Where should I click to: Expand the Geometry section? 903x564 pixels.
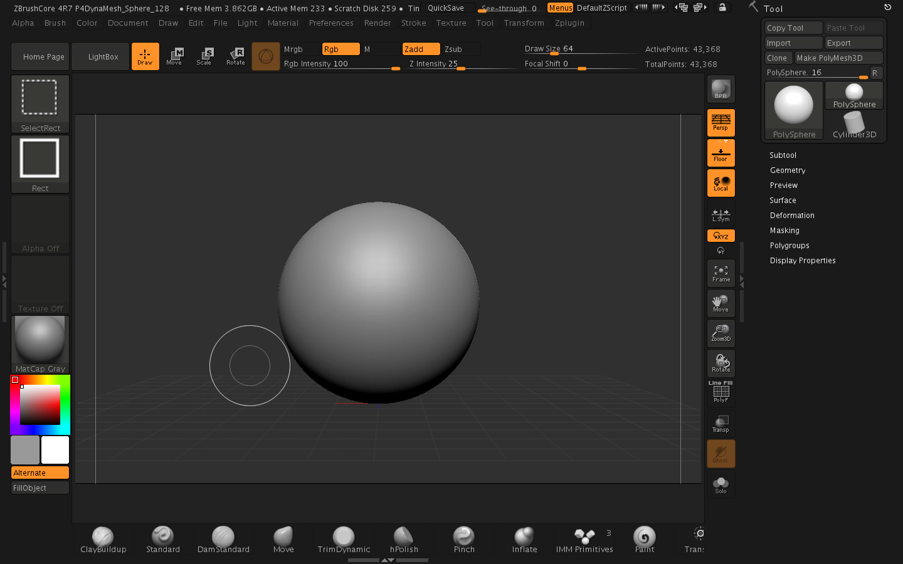[x=788, y=170]
